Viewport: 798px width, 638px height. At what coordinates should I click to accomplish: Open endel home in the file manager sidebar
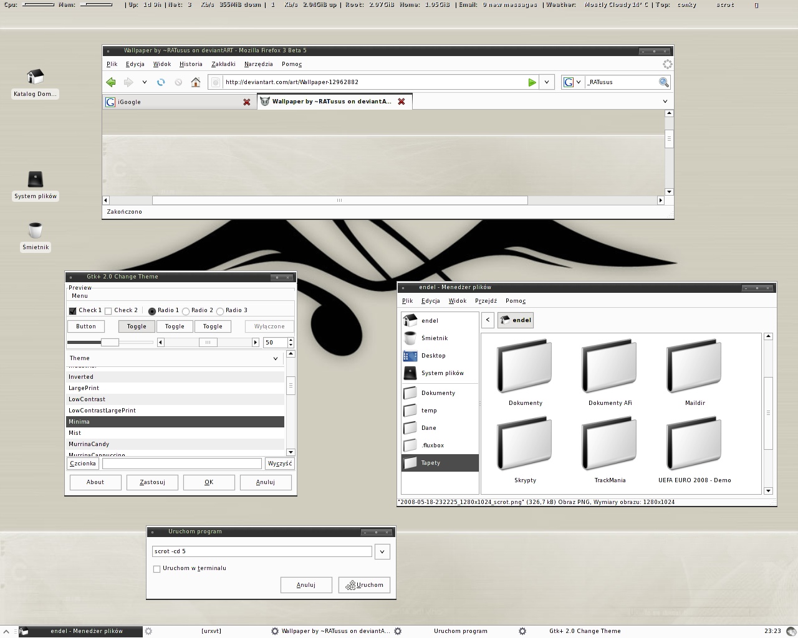point(440,321)
